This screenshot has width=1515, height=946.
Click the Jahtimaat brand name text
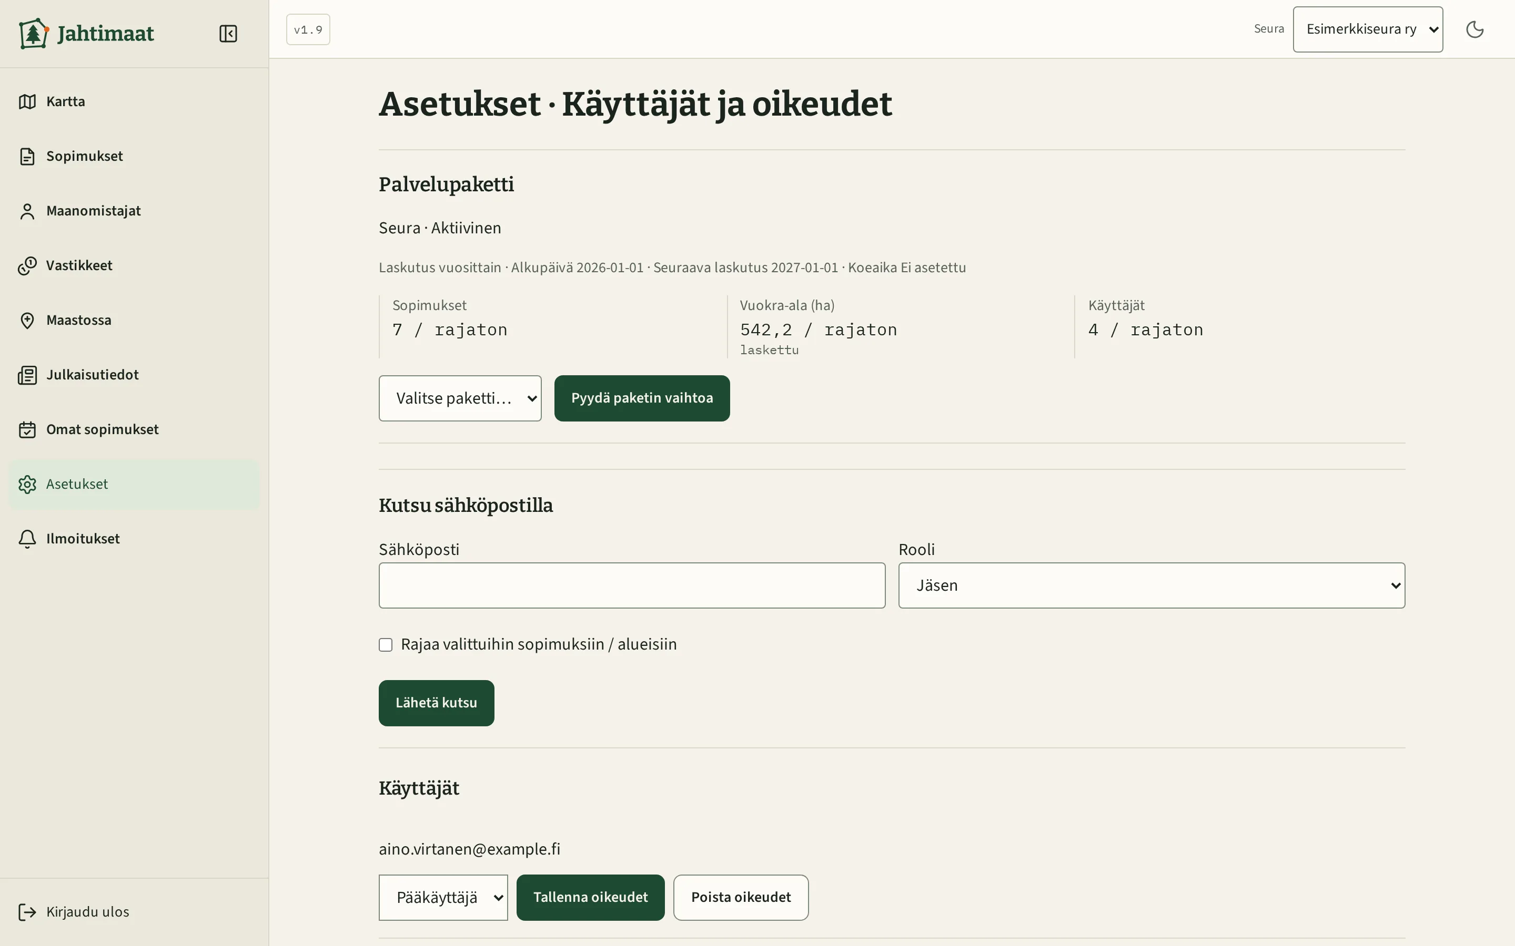(x=105, y=33)
